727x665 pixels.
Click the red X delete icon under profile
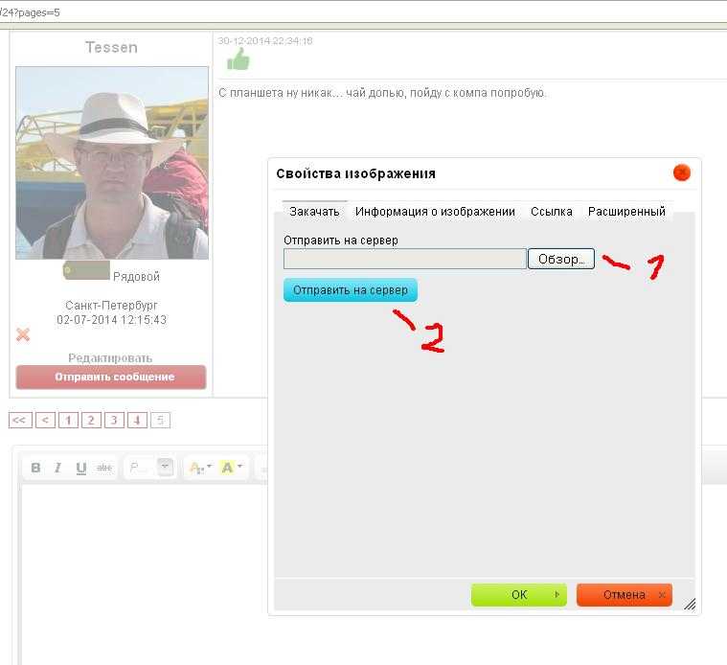click(x=23, y=334)
